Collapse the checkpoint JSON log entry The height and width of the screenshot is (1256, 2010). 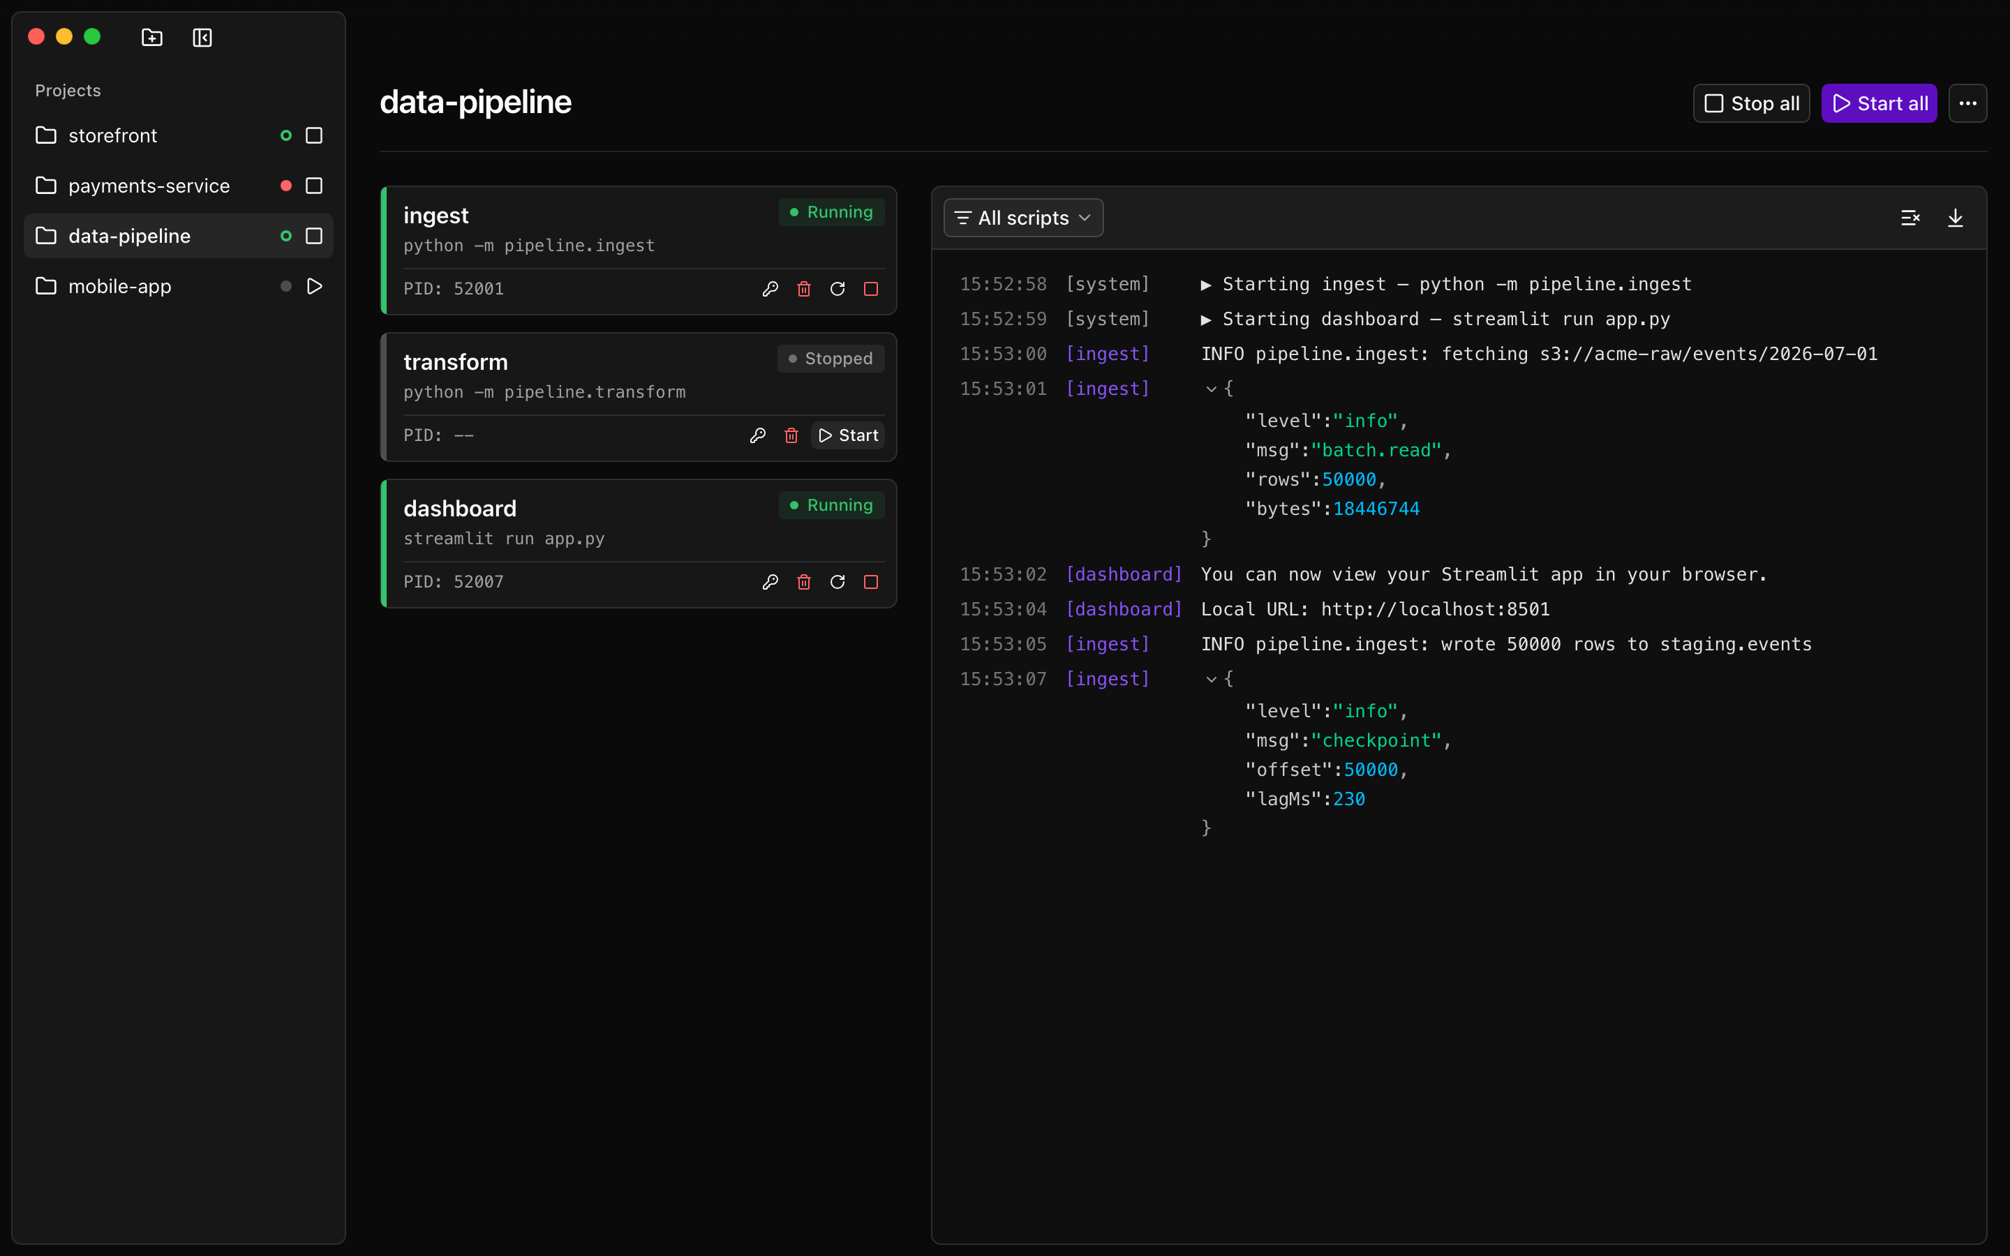(x=1212, y=680)
